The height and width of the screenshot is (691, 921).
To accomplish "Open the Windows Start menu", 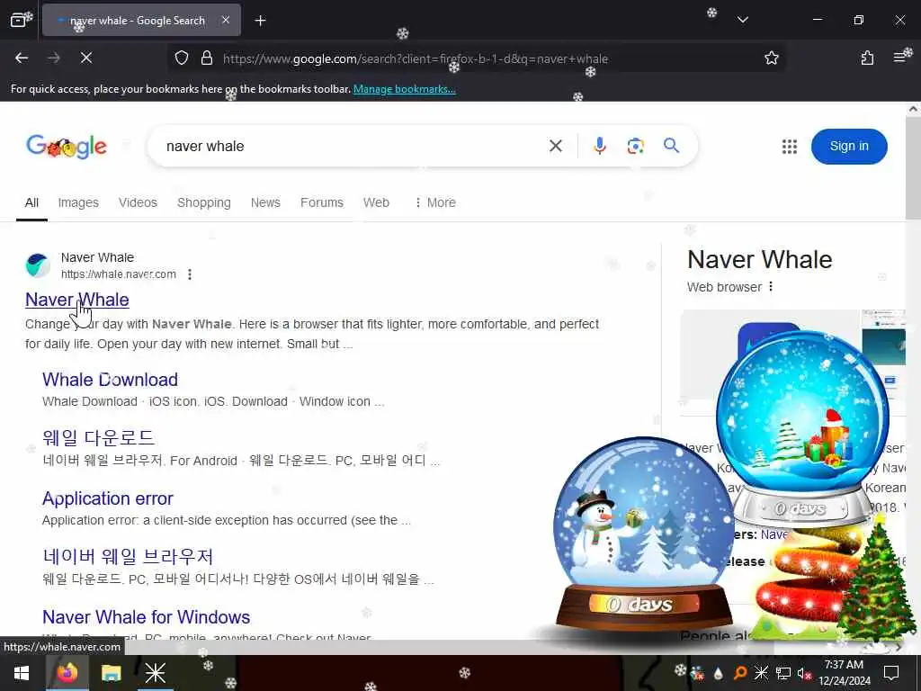I will coord(22,673).
